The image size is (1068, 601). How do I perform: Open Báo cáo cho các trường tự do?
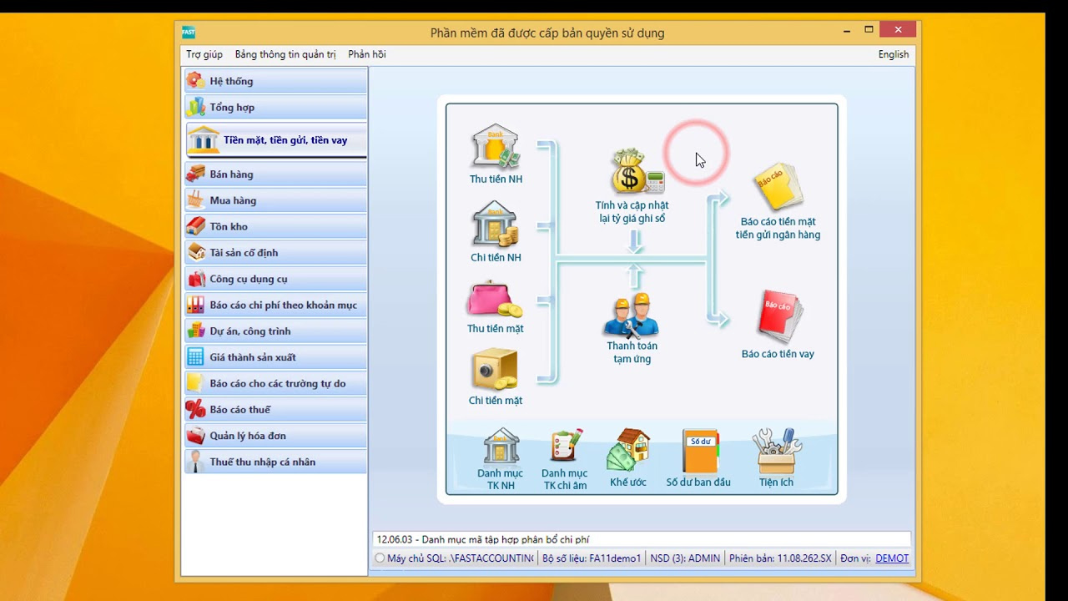275,383
